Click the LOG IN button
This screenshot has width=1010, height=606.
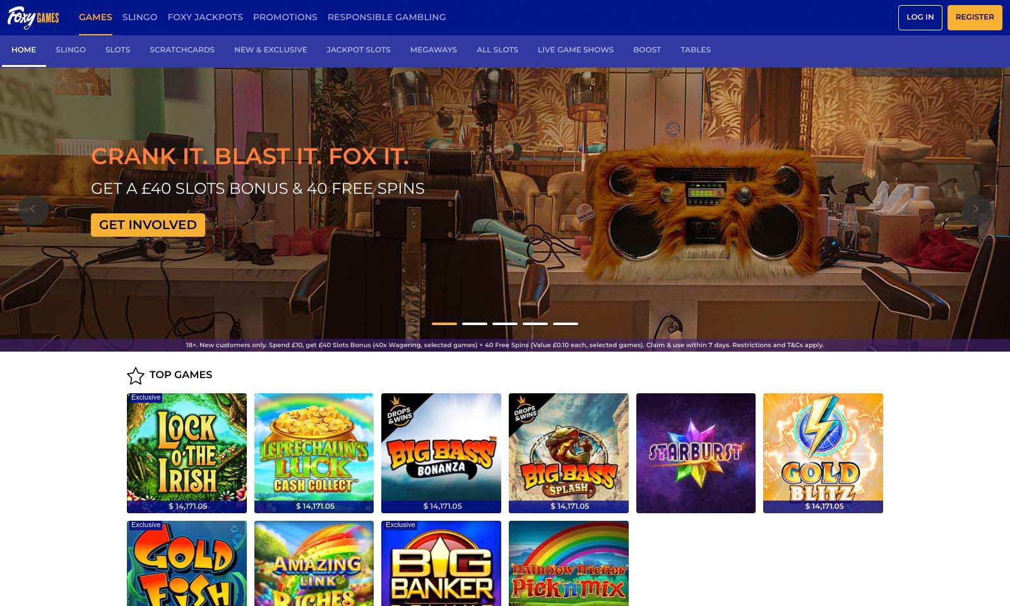[x=920, y=17]
